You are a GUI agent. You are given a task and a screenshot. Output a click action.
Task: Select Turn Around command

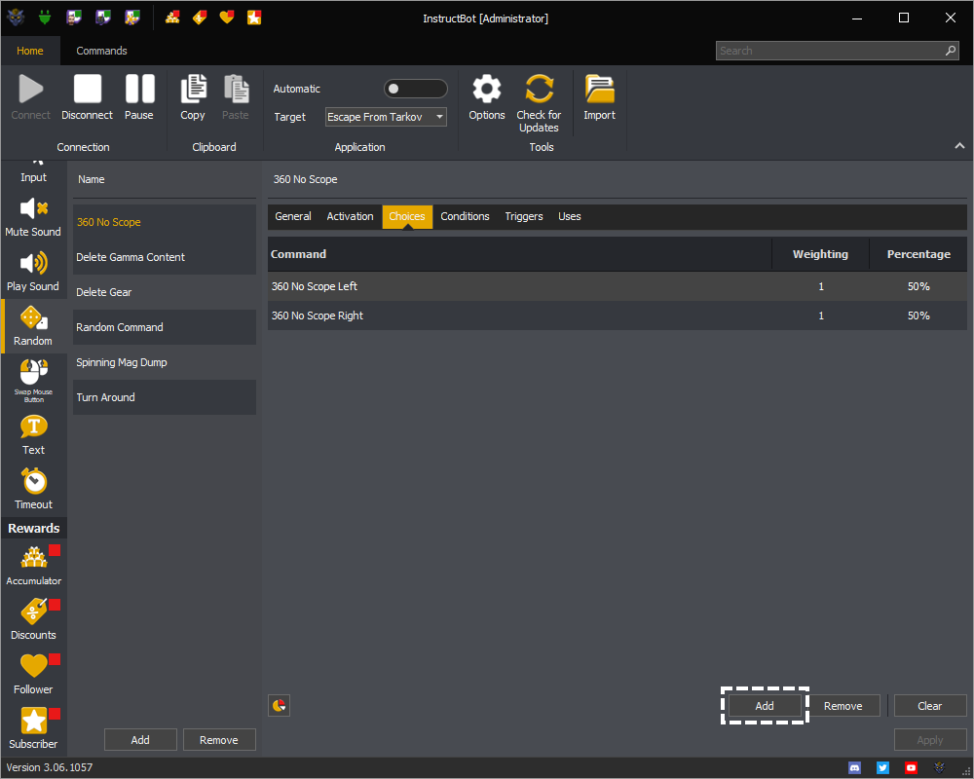165,397
